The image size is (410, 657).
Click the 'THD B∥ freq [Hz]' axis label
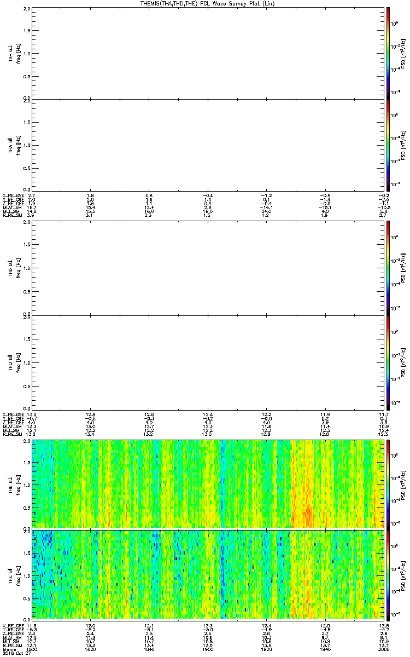(x=14, y=362)
